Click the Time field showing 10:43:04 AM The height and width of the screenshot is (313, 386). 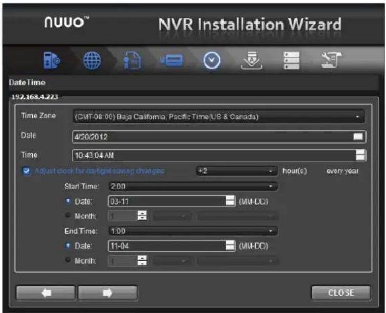coord(219,155)
